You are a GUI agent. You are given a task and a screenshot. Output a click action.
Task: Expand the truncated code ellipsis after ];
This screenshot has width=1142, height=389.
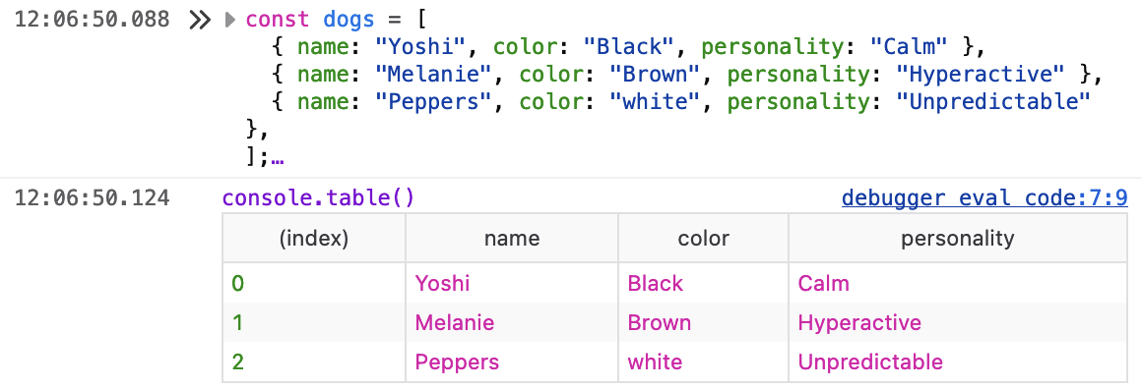[x=277, y=158]
